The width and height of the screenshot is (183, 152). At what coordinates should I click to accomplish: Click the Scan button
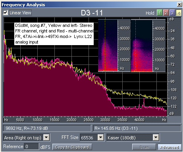[x=144, y=147]
